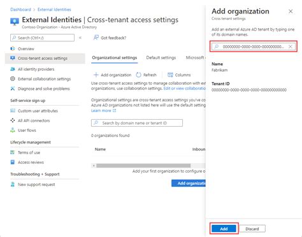Viewport: 302px width, 237px height.
Task: Open Overview in the sidebar
Action: tap(25, 49)
